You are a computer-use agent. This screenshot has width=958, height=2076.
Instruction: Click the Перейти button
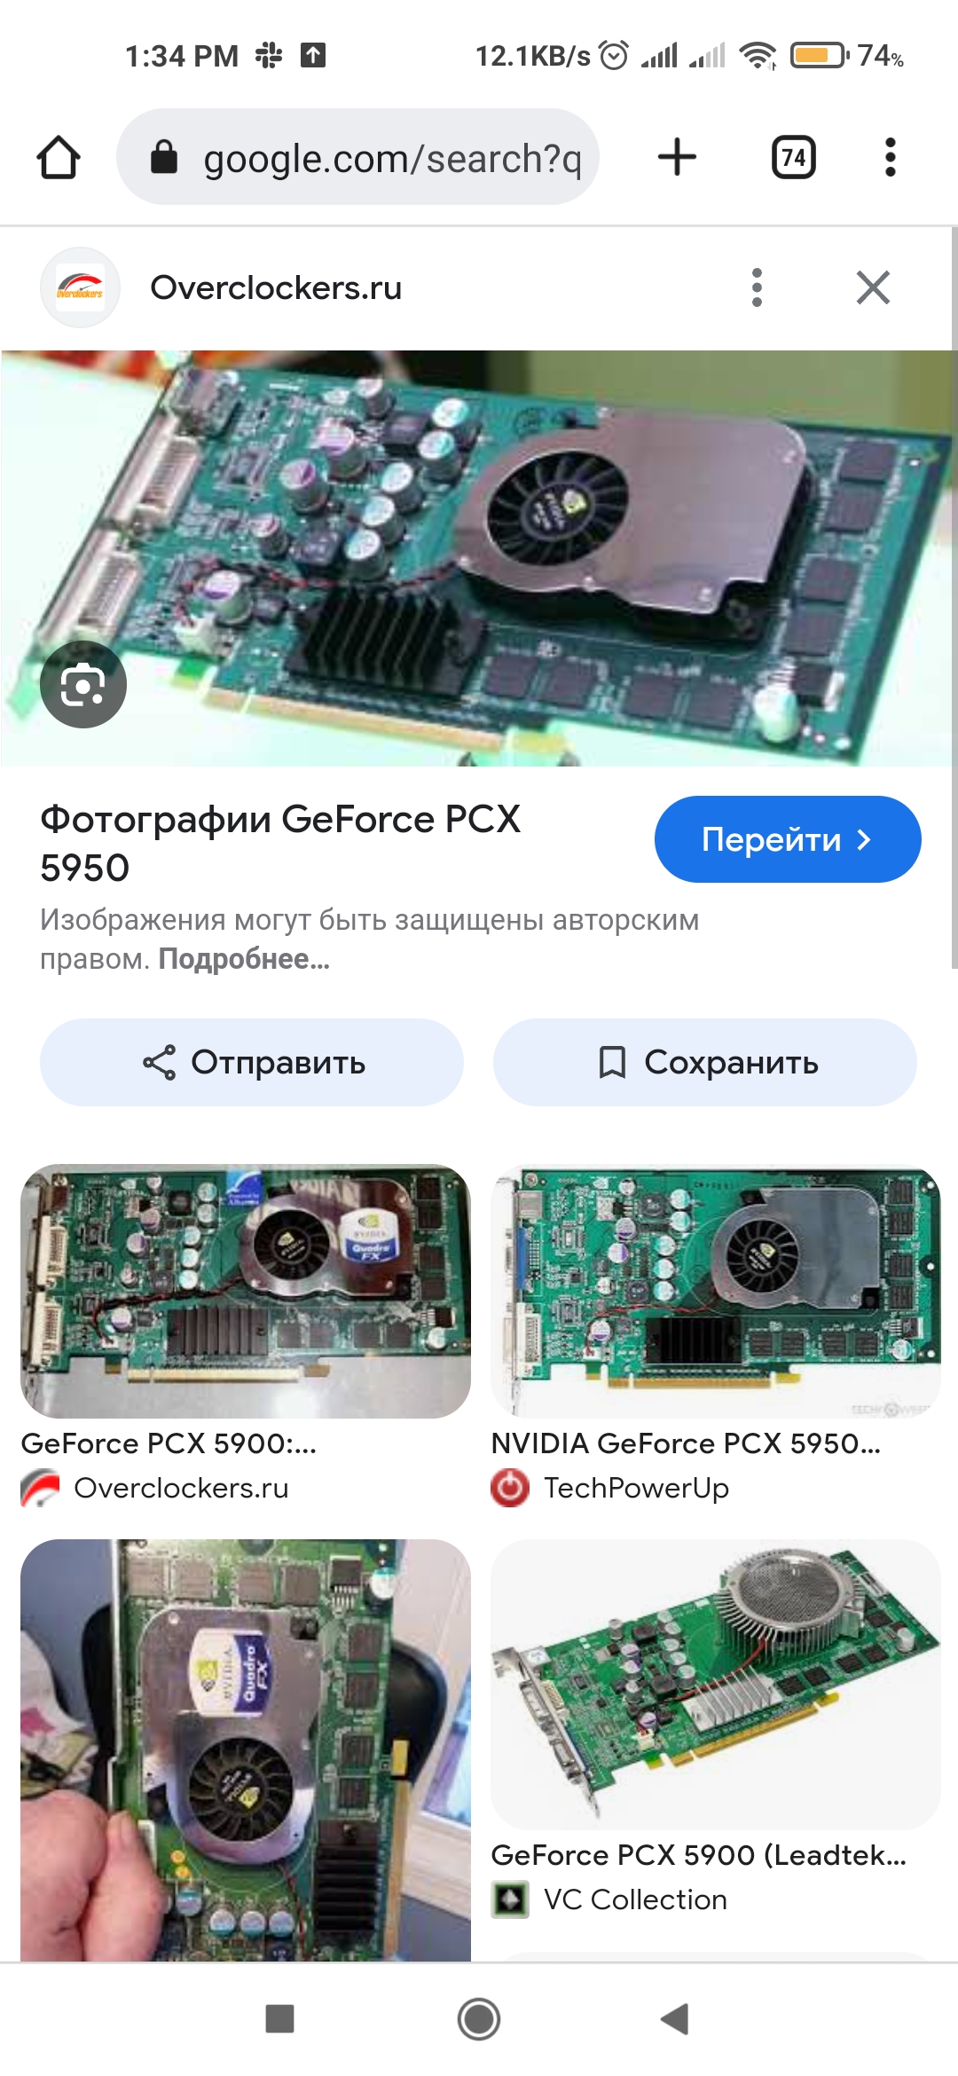coord(788,839)
